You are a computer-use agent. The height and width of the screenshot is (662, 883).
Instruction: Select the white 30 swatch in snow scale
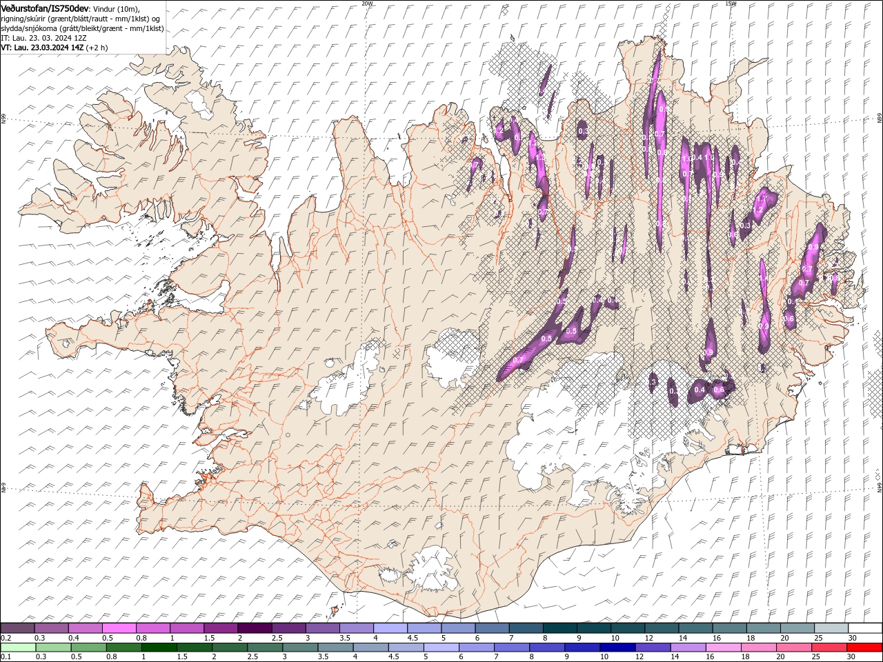coord(864,628)
